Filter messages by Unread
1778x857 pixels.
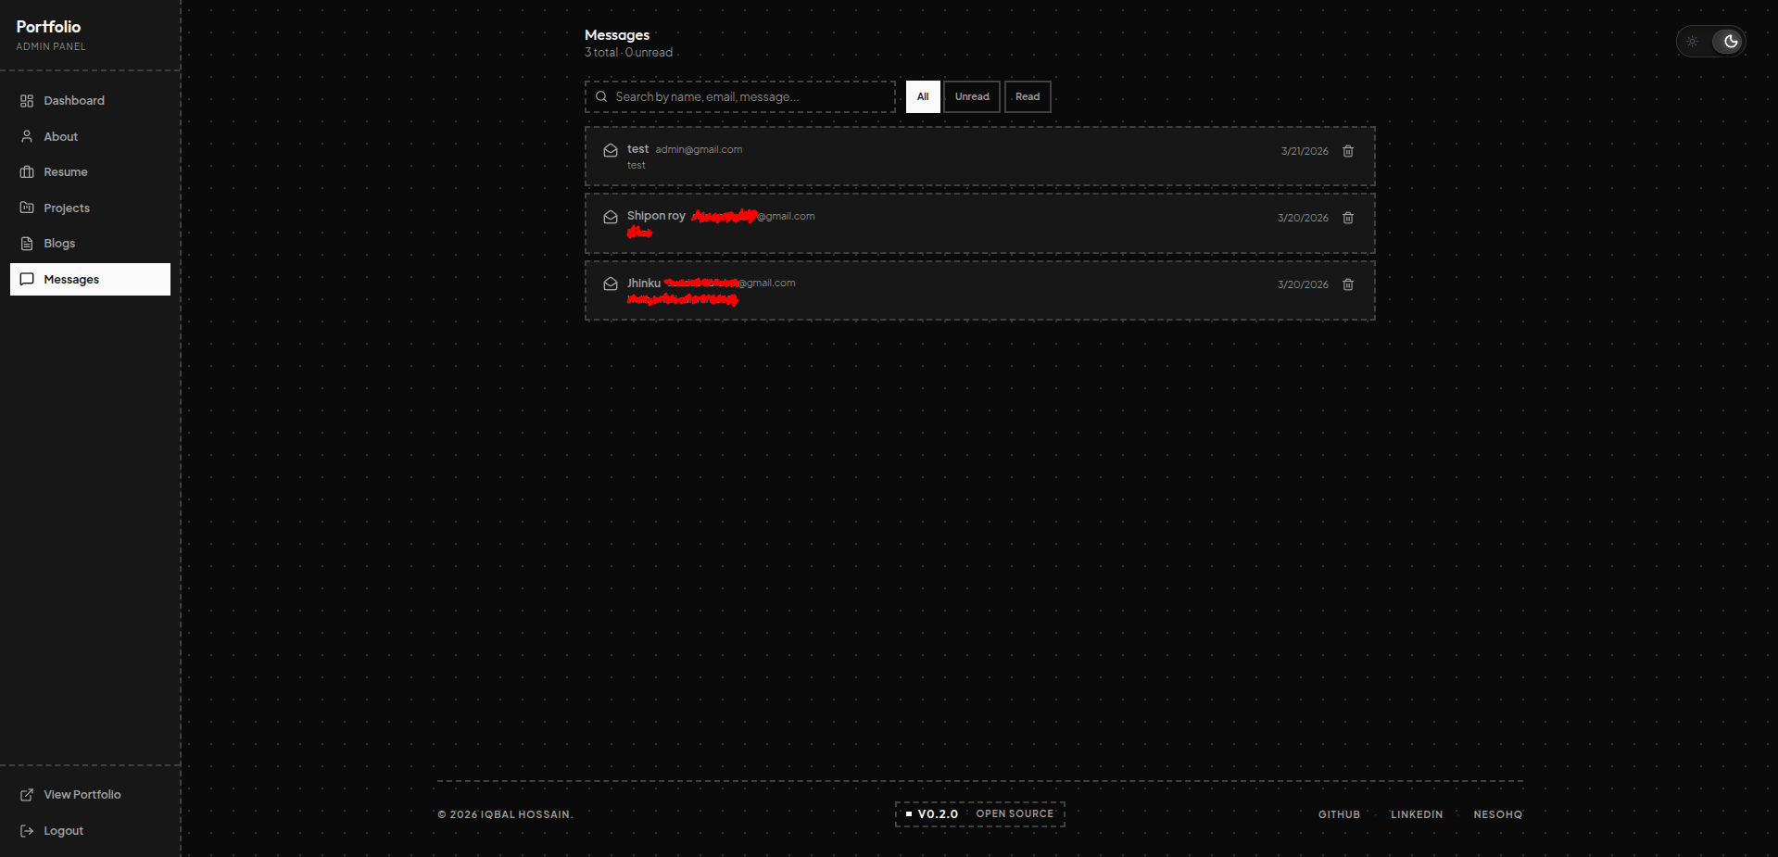pos(971,96)
